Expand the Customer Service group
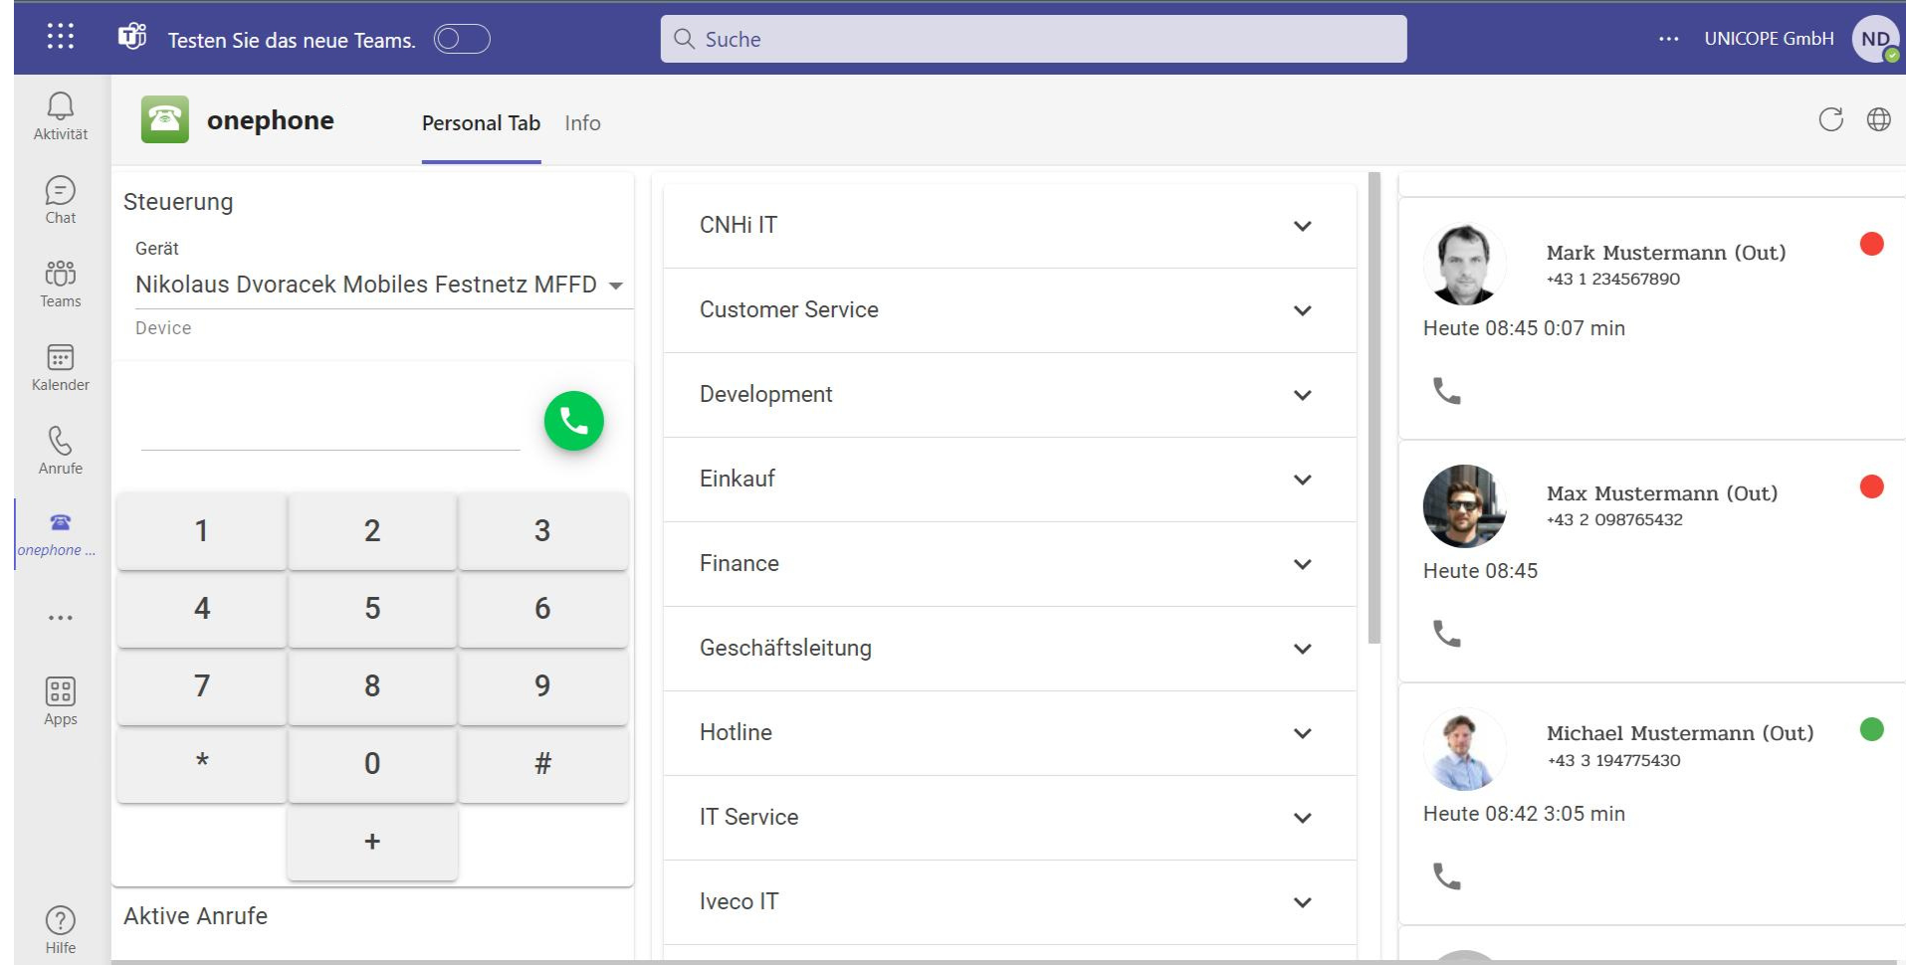1906x965 pixels. (1301, 310)
